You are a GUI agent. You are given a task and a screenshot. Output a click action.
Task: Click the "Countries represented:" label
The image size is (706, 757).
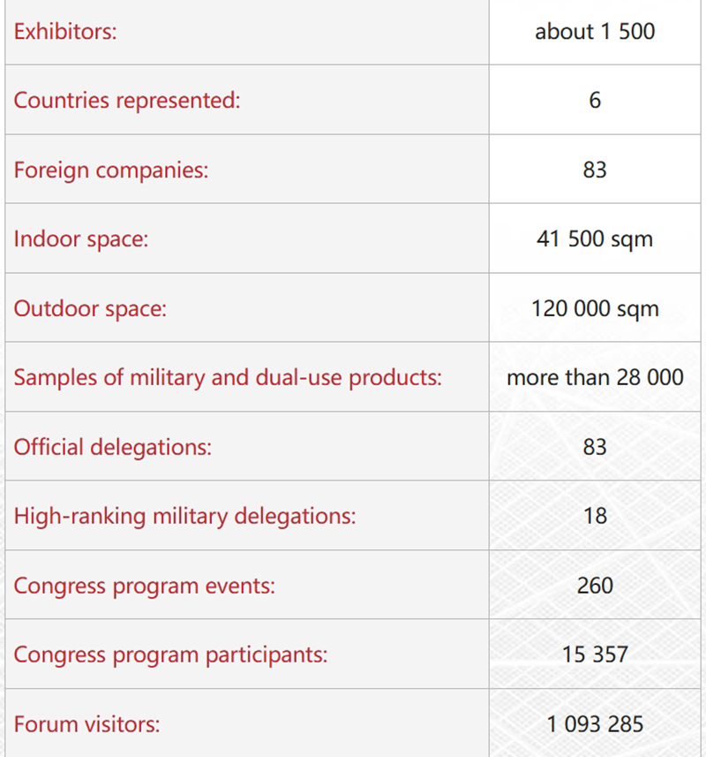126,100
